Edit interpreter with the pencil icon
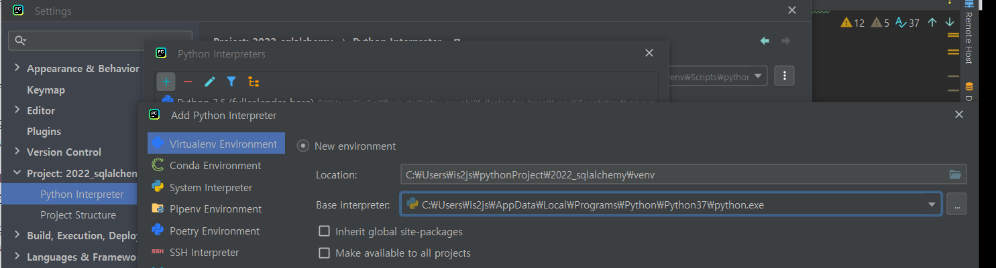 [210, 82]
